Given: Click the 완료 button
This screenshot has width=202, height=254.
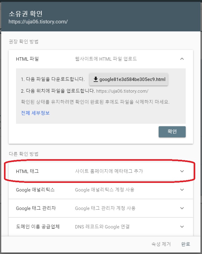Looking at the screenshot, I should tap(185, 244).
